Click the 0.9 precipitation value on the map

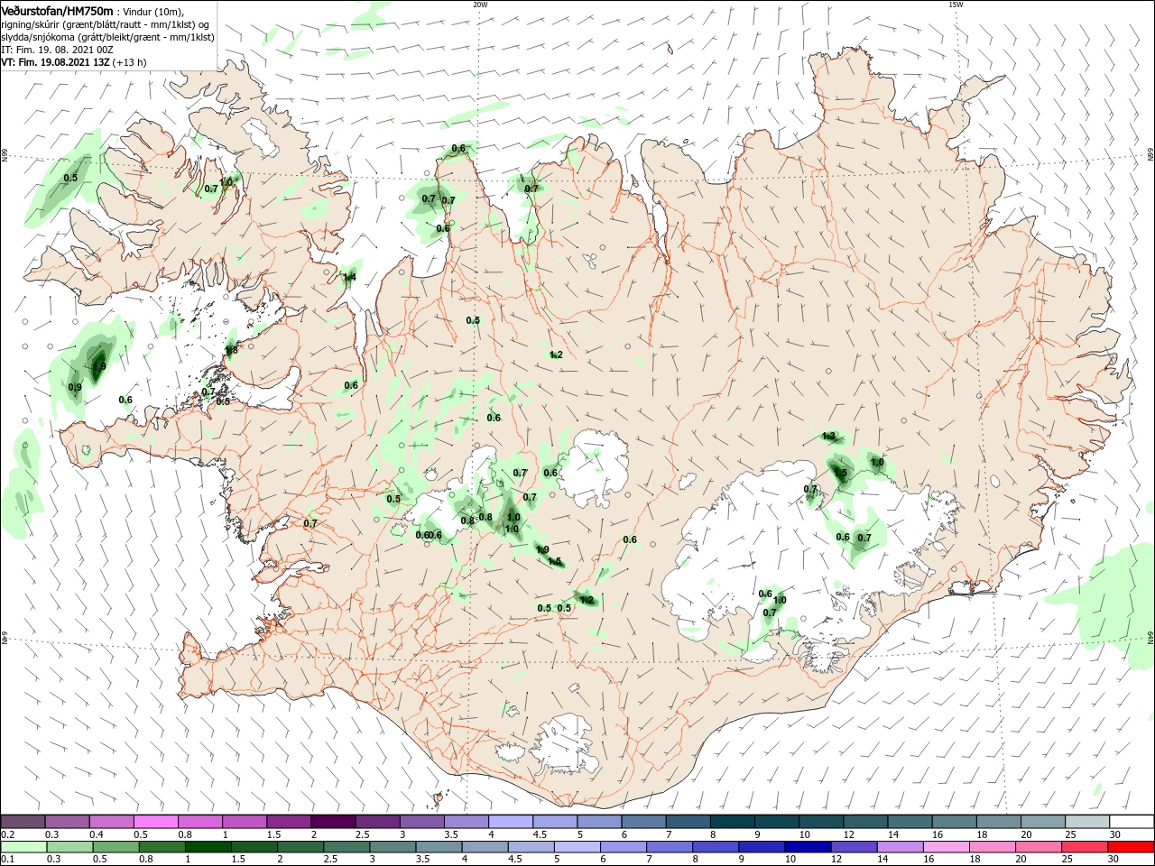tap(75, 387)
